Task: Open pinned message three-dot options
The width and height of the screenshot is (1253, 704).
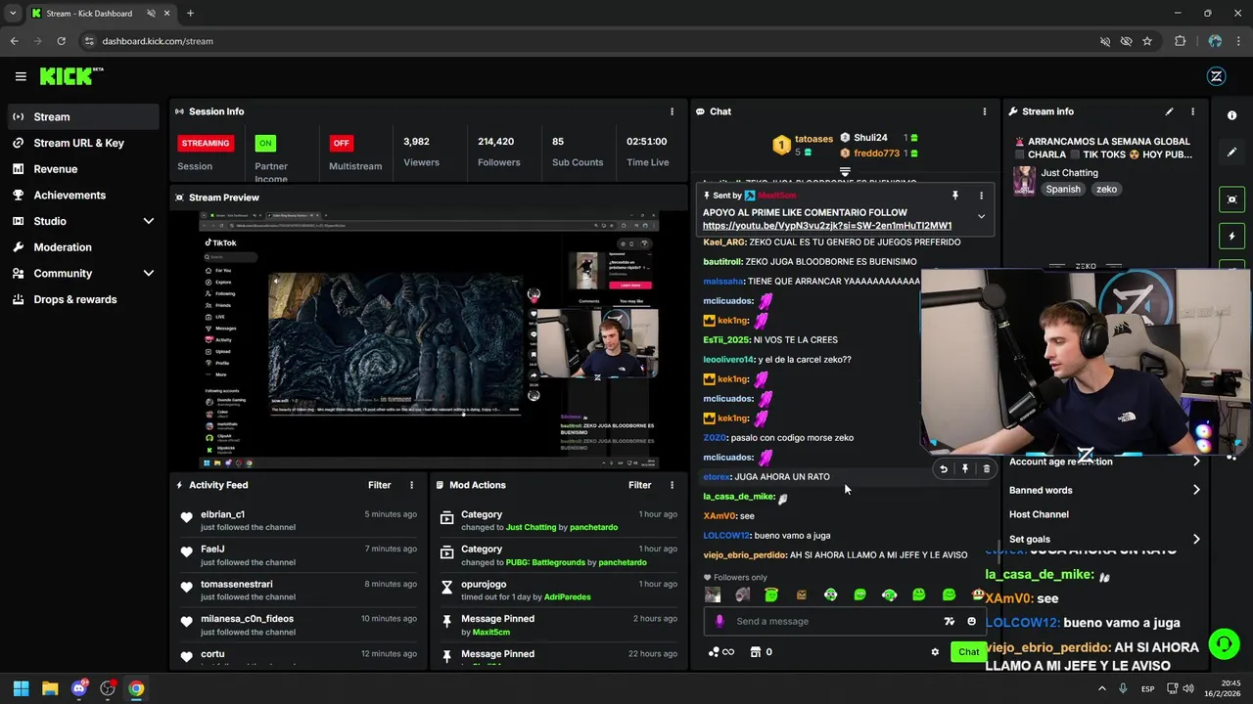Action: (x=981, y=196)
